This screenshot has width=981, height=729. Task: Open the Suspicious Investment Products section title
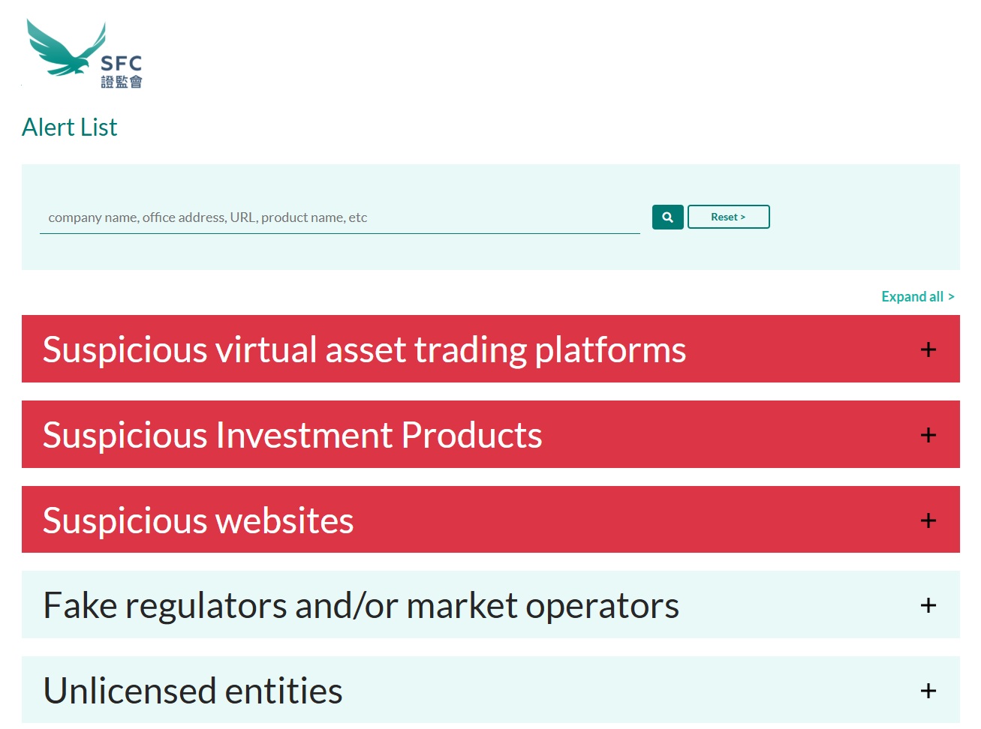(x=292, y=435)
